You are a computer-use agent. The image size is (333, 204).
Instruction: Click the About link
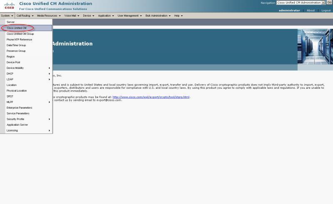pyautogui.click(x=311, y=10)
